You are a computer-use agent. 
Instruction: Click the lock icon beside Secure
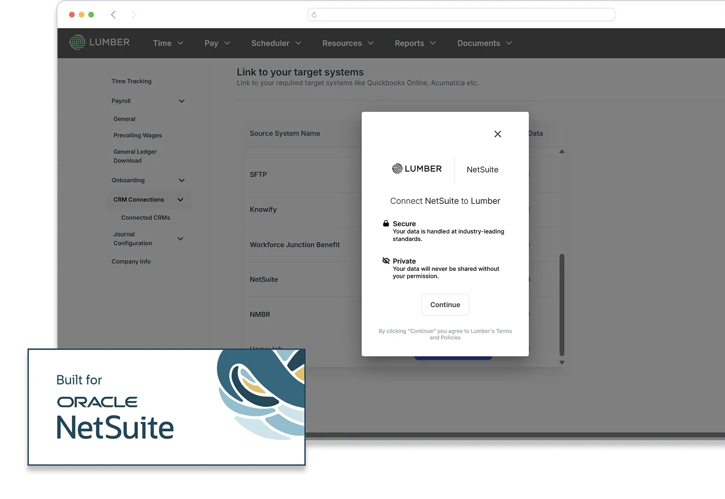[386, 223]
